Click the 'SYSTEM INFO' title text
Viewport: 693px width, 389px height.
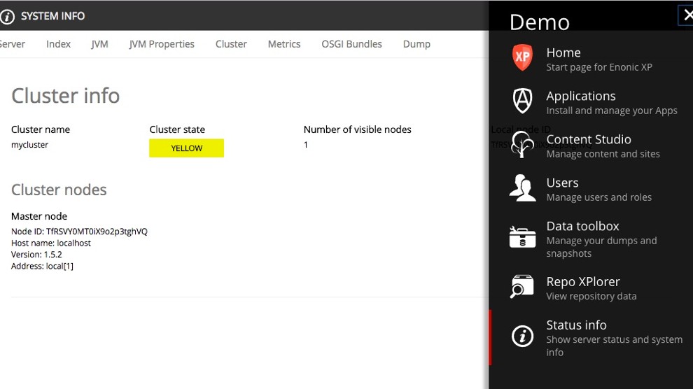coord(52,16)
